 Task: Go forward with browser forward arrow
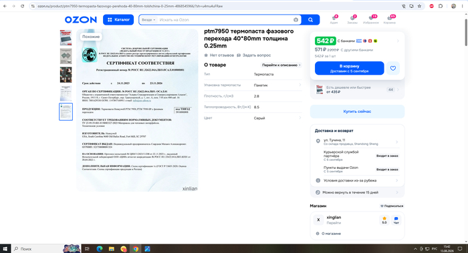[13, 6]
